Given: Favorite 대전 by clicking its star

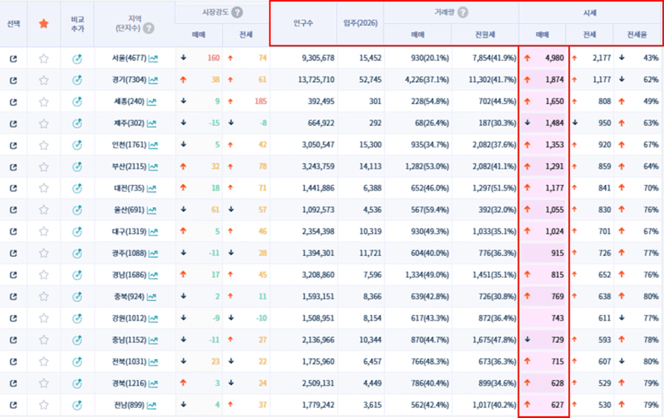Looking at the screenshot, I should (x=44, y=188).
